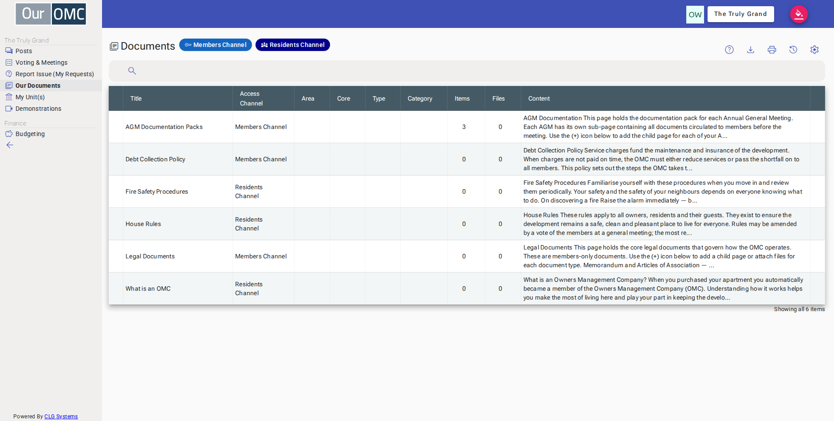Click the pink theme fill icon
The image size is (834, 421).
(x=799, y=14)
